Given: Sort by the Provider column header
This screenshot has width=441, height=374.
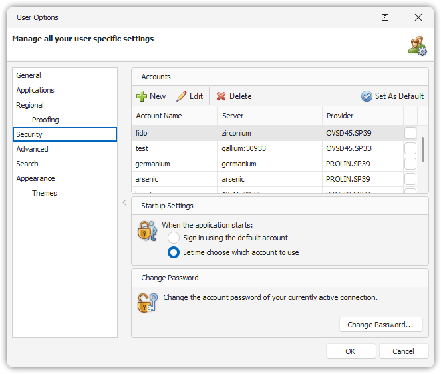Looking at the screenshot, I should 340,116.
